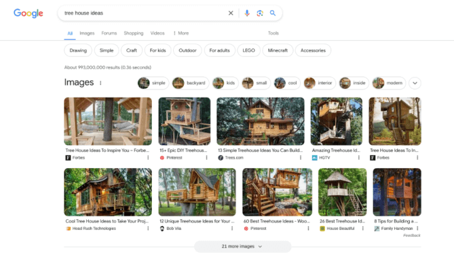The height and width of the screenshot is (257, 454).
Task: Filter results by Accessories chip
Action: [313, 50]
